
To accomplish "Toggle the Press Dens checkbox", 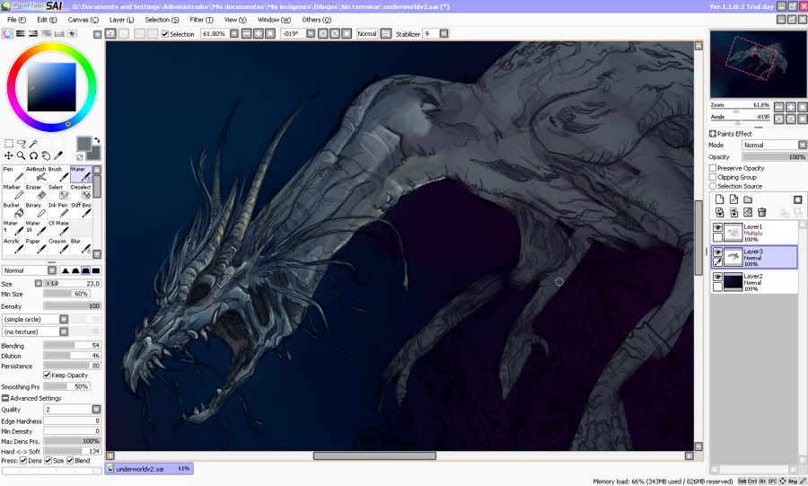I will tap(23, 461).
